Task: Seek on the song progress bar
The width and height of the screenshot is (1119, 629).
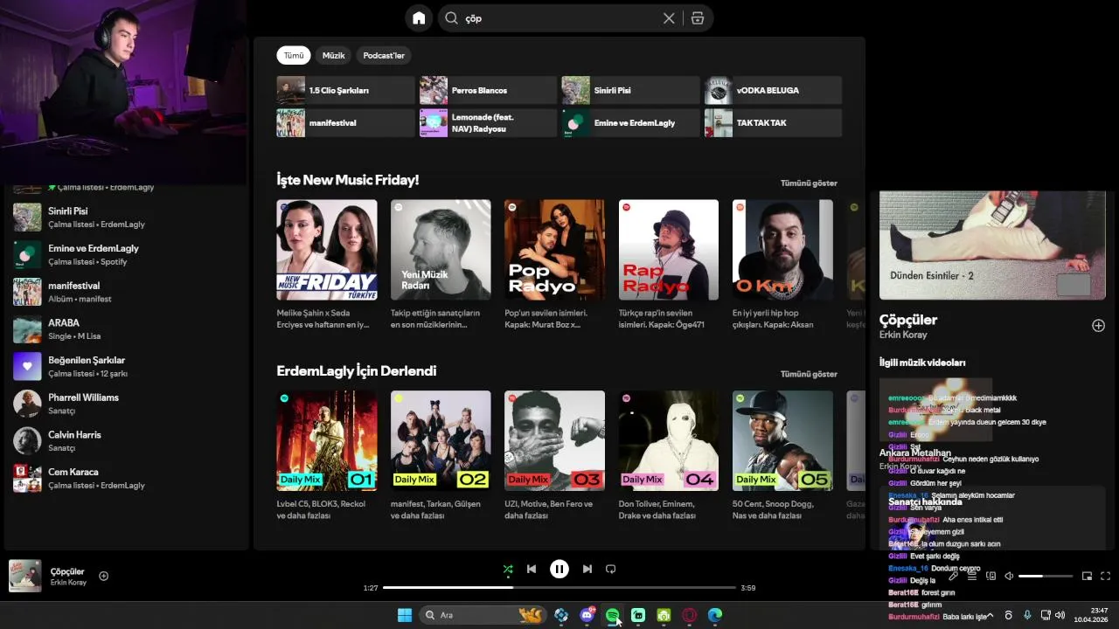Action: (x=559, y=588)
